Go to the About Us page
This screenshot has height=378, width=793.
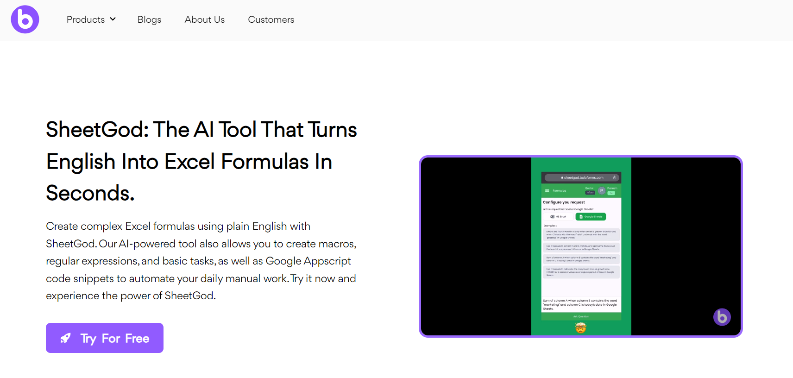click(x=205, y=19)
